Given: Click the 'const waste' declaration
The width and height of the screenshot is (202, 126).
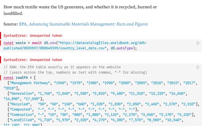Looking at the screenshot, I should 15,43.
